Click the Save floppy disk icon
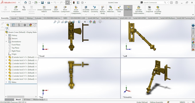This screenshot has width=195, height=103. (x=42, y=3)
